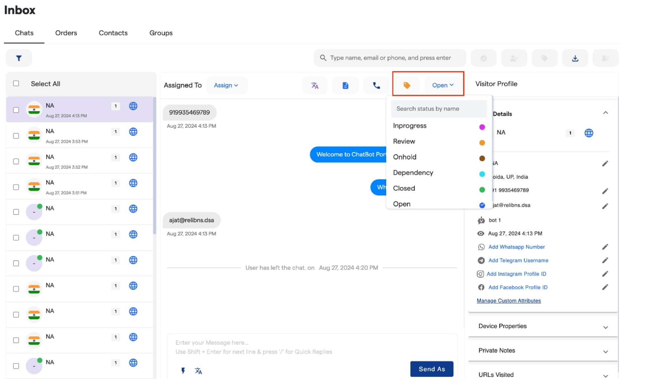Open the document notes icon in chat header
672x379 pixels.
point(345,85)
